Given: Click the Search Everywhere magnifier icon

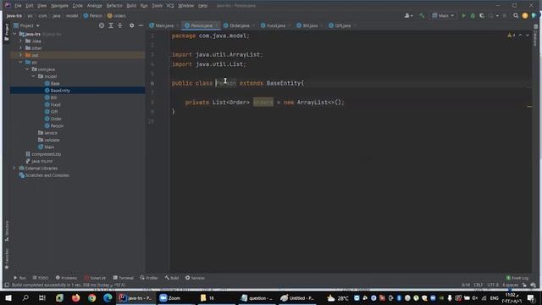Looking at the screenshot, I should 516,15.
